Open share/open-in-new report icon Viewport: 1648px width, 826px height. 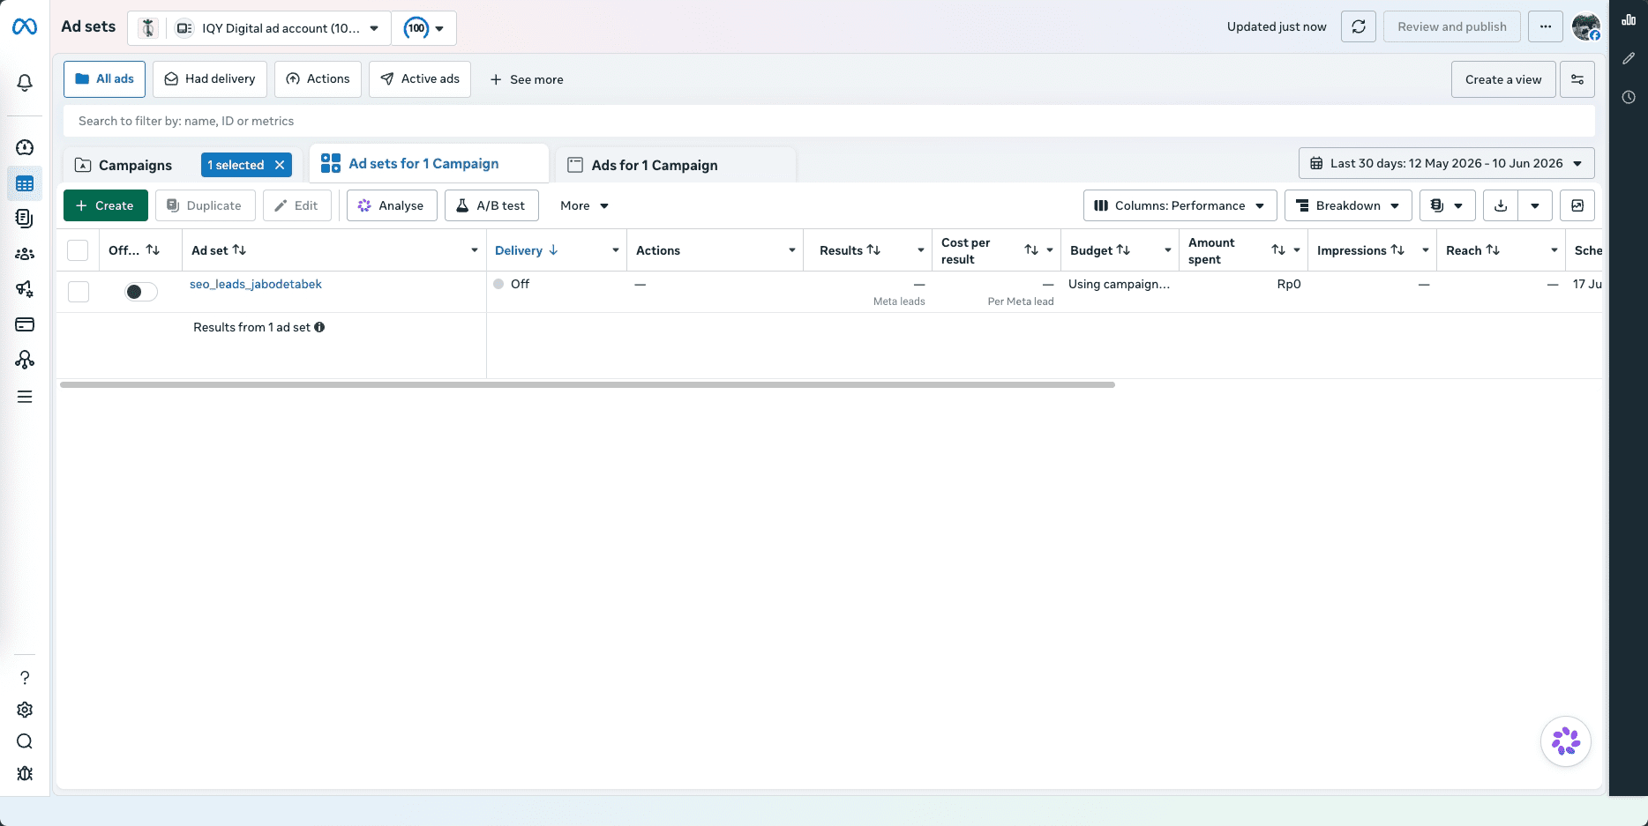(x=1577, y=205)
